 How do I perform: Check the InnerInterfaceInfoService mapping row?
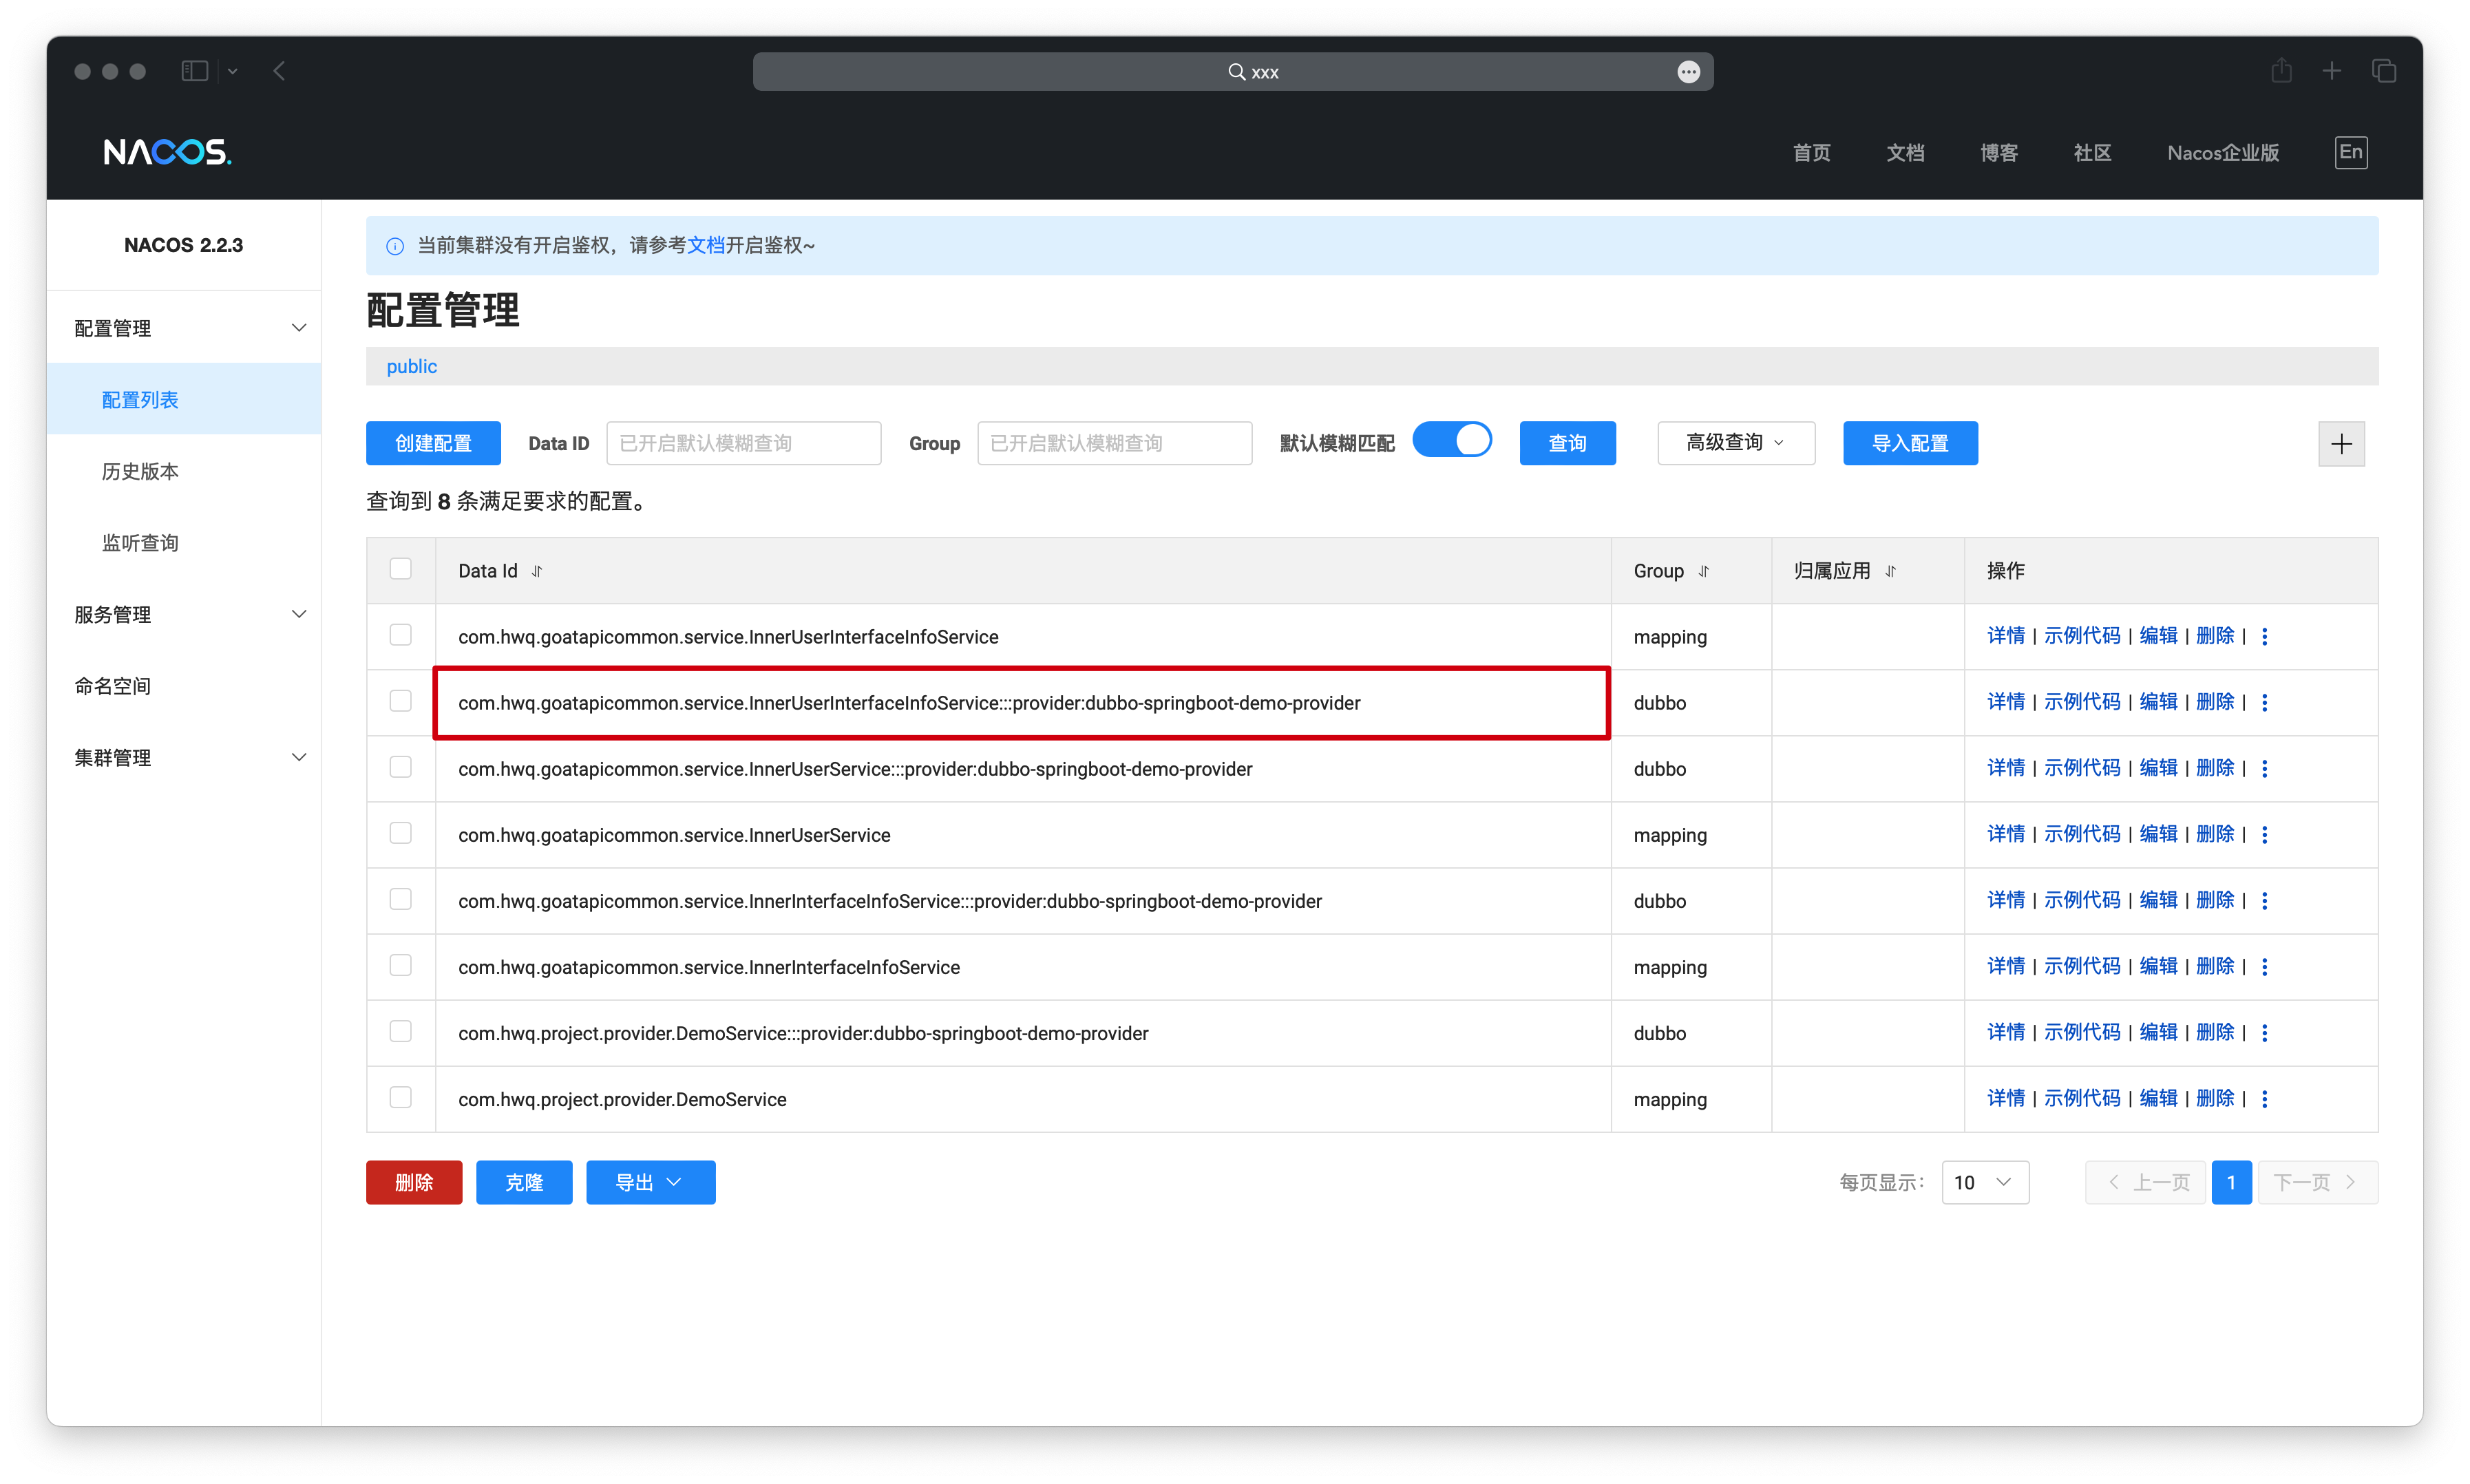pos(401,965)
